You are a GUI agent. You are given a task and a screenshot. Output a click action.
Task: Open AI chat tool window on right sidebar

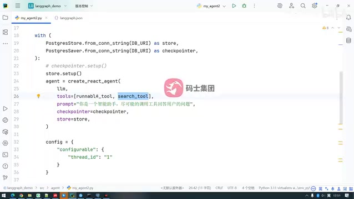[x=348, y=29]
